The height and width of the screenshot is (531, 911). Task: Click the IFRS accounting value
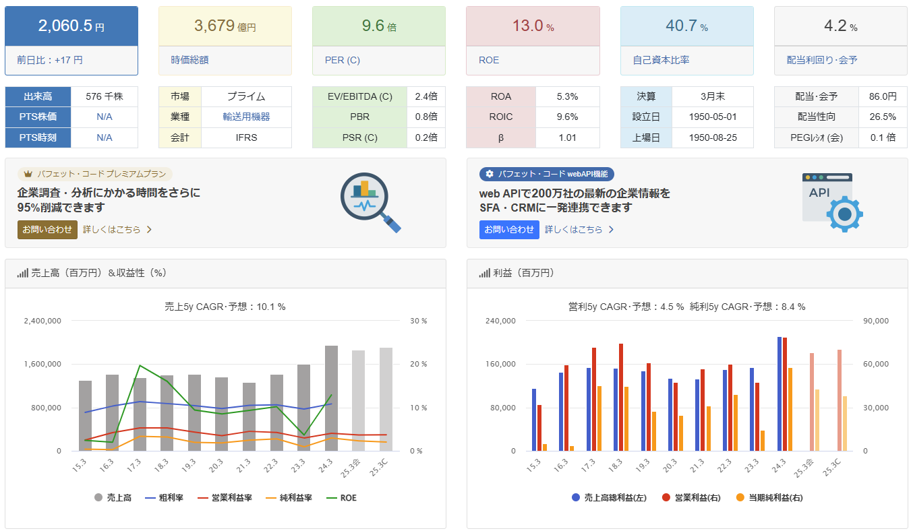pos(246,137)
